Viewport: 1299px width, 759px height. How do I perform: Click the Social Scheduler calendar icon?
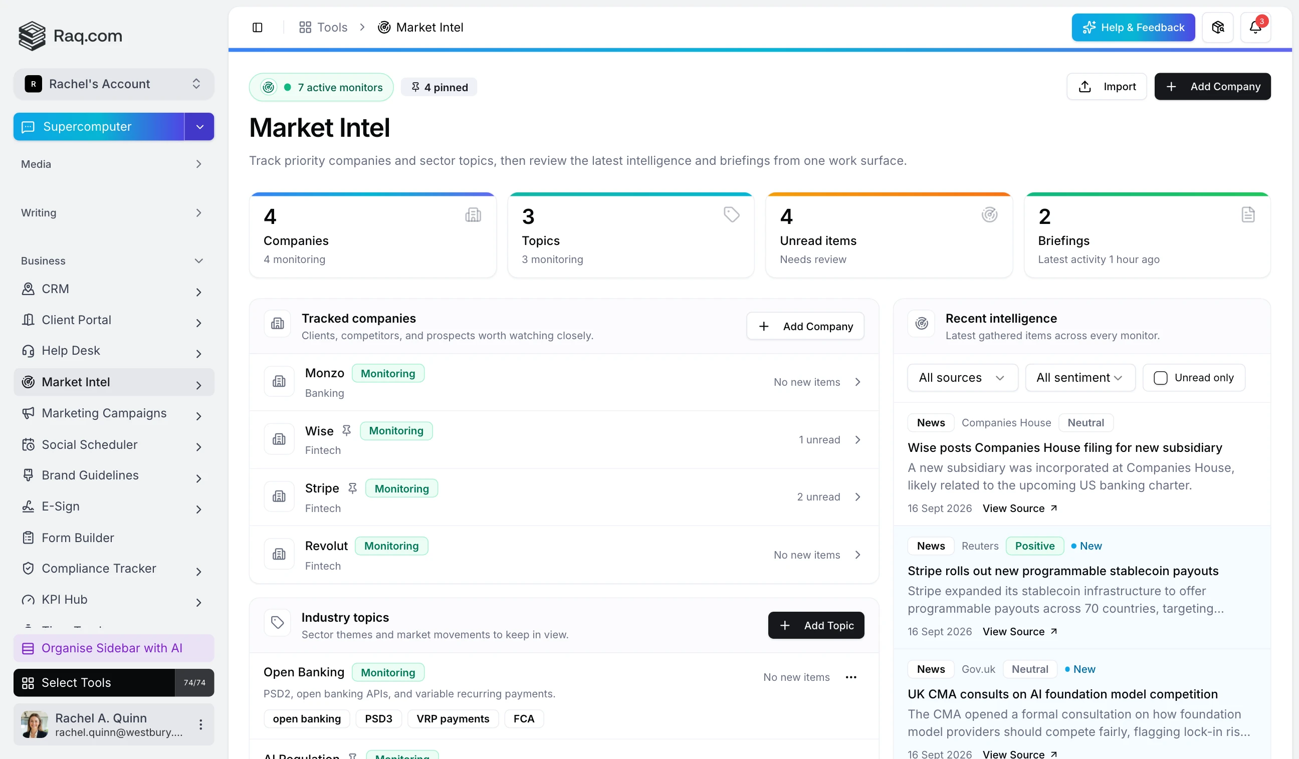tap(29, 445)
